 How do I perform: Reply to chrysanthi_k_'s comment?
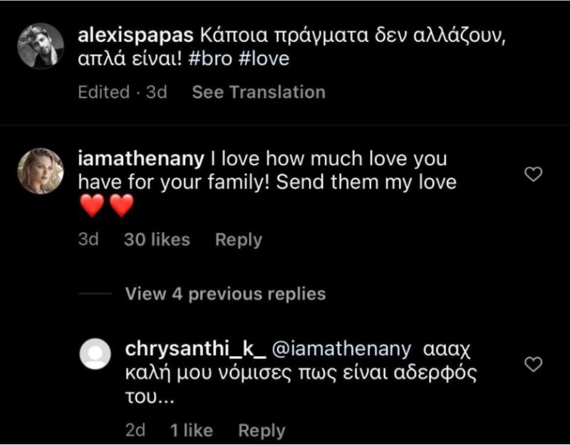click(x=261, y=431)
